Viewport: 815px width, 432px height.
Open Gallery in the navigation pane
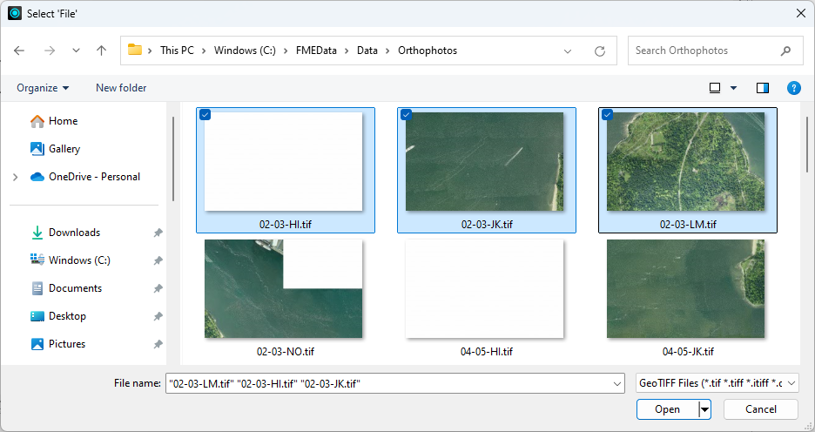[x=64, y=149]
